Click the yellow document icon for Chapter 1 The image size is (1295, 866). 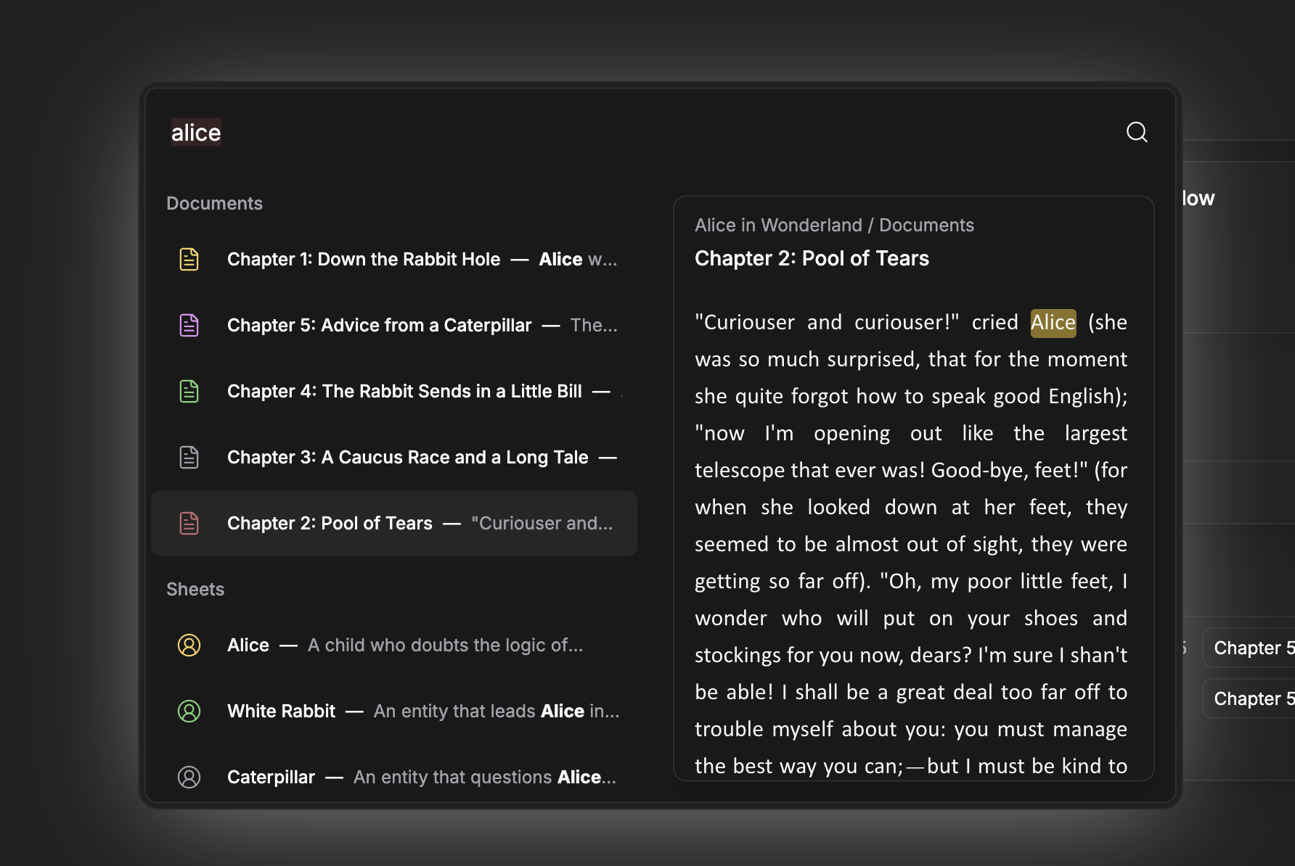(189, 259)
